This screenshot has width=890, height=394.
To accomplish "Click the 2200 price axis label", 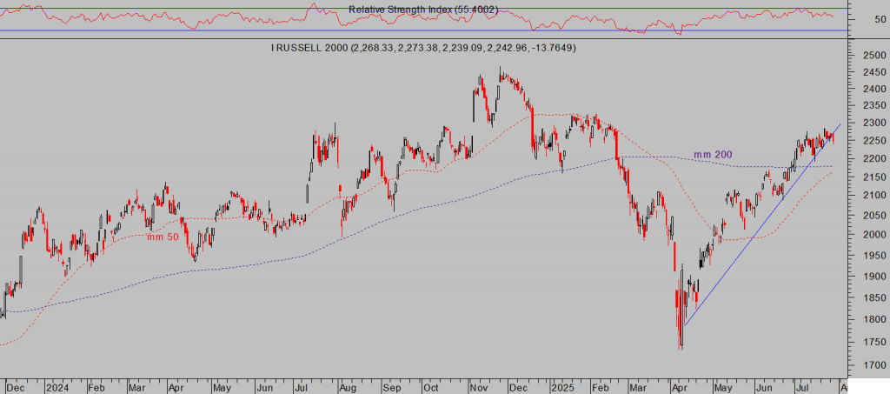I will pyautogui.click(x=874, y=158).
